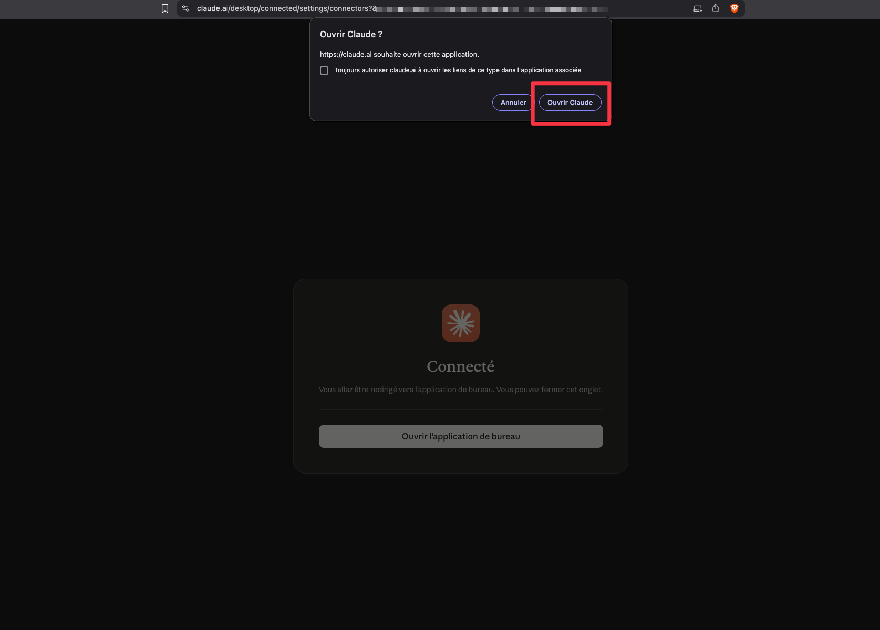Viewport: 880px width, 630px height.
Task: Click "Vous allez être redirigé" message text
Action: pyautogui.click(x=461, y=390)
